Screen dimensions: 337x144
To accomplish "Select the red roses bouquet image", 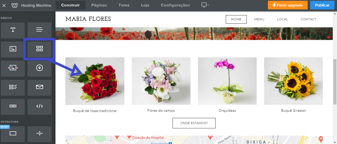I will [95, 81].
